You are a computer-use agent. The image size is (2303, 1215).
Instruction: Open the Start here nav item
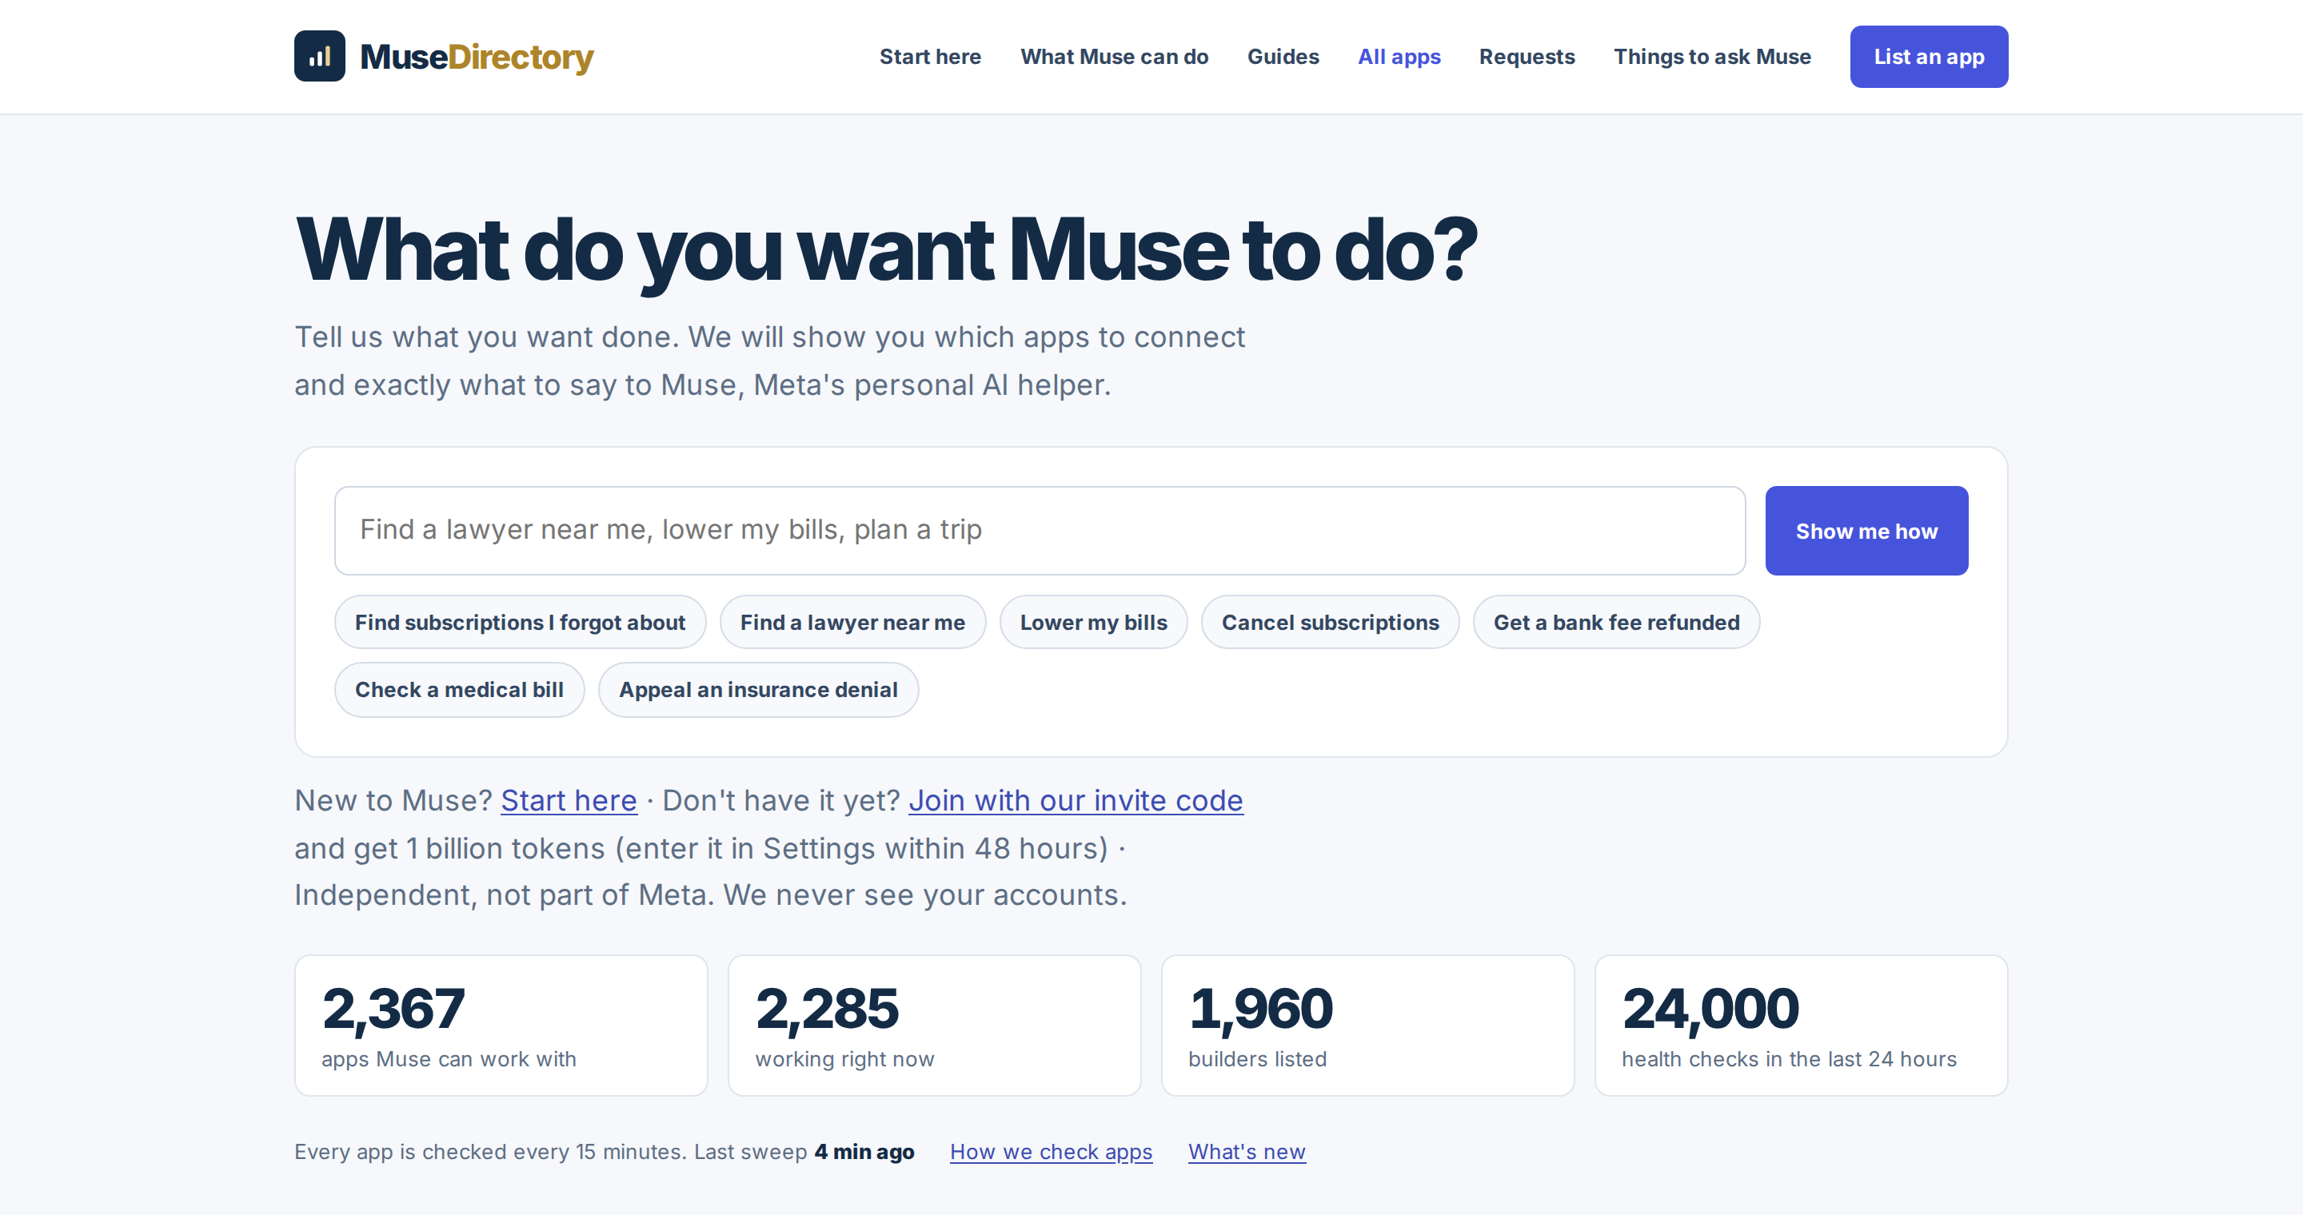(930, 56)
